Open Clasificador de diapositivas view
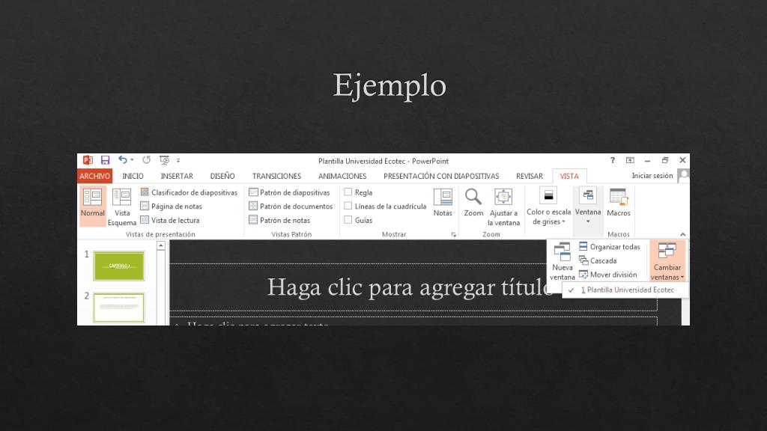 189,192
